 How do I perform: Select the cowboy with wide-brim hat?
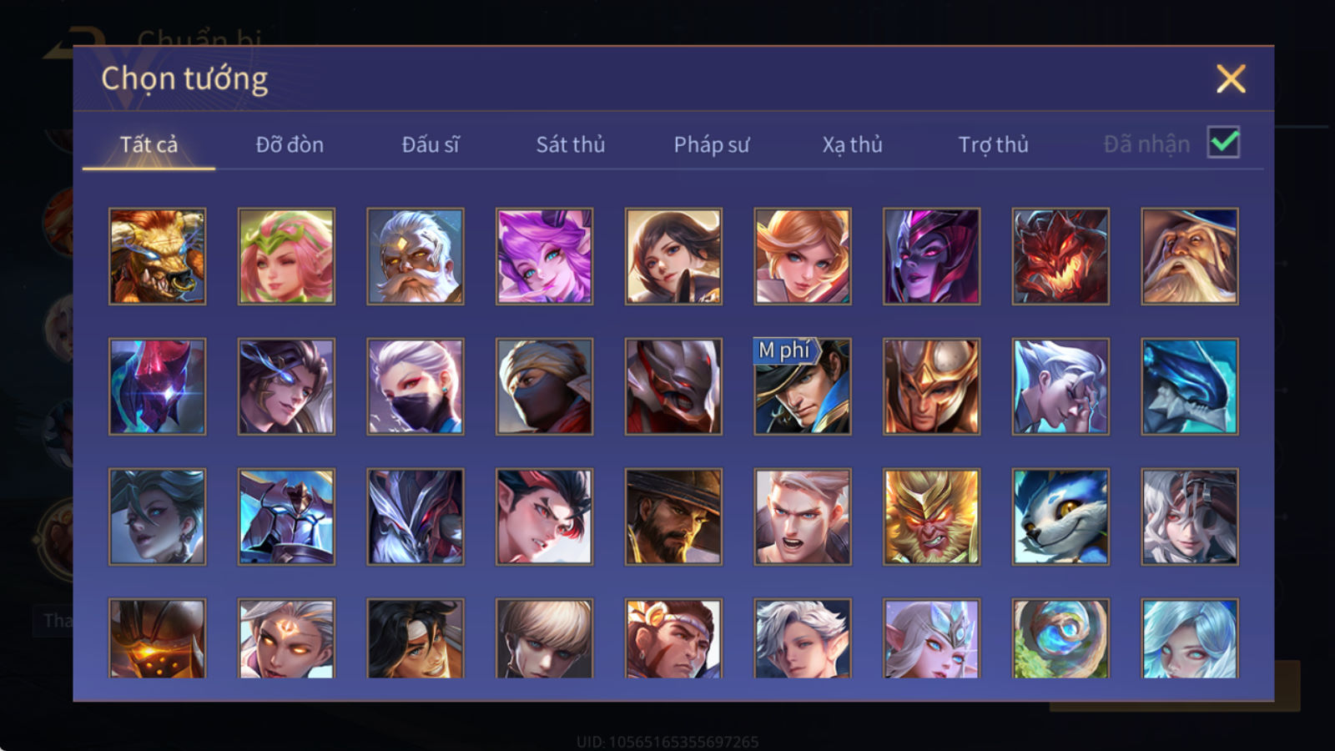(673, 517)
